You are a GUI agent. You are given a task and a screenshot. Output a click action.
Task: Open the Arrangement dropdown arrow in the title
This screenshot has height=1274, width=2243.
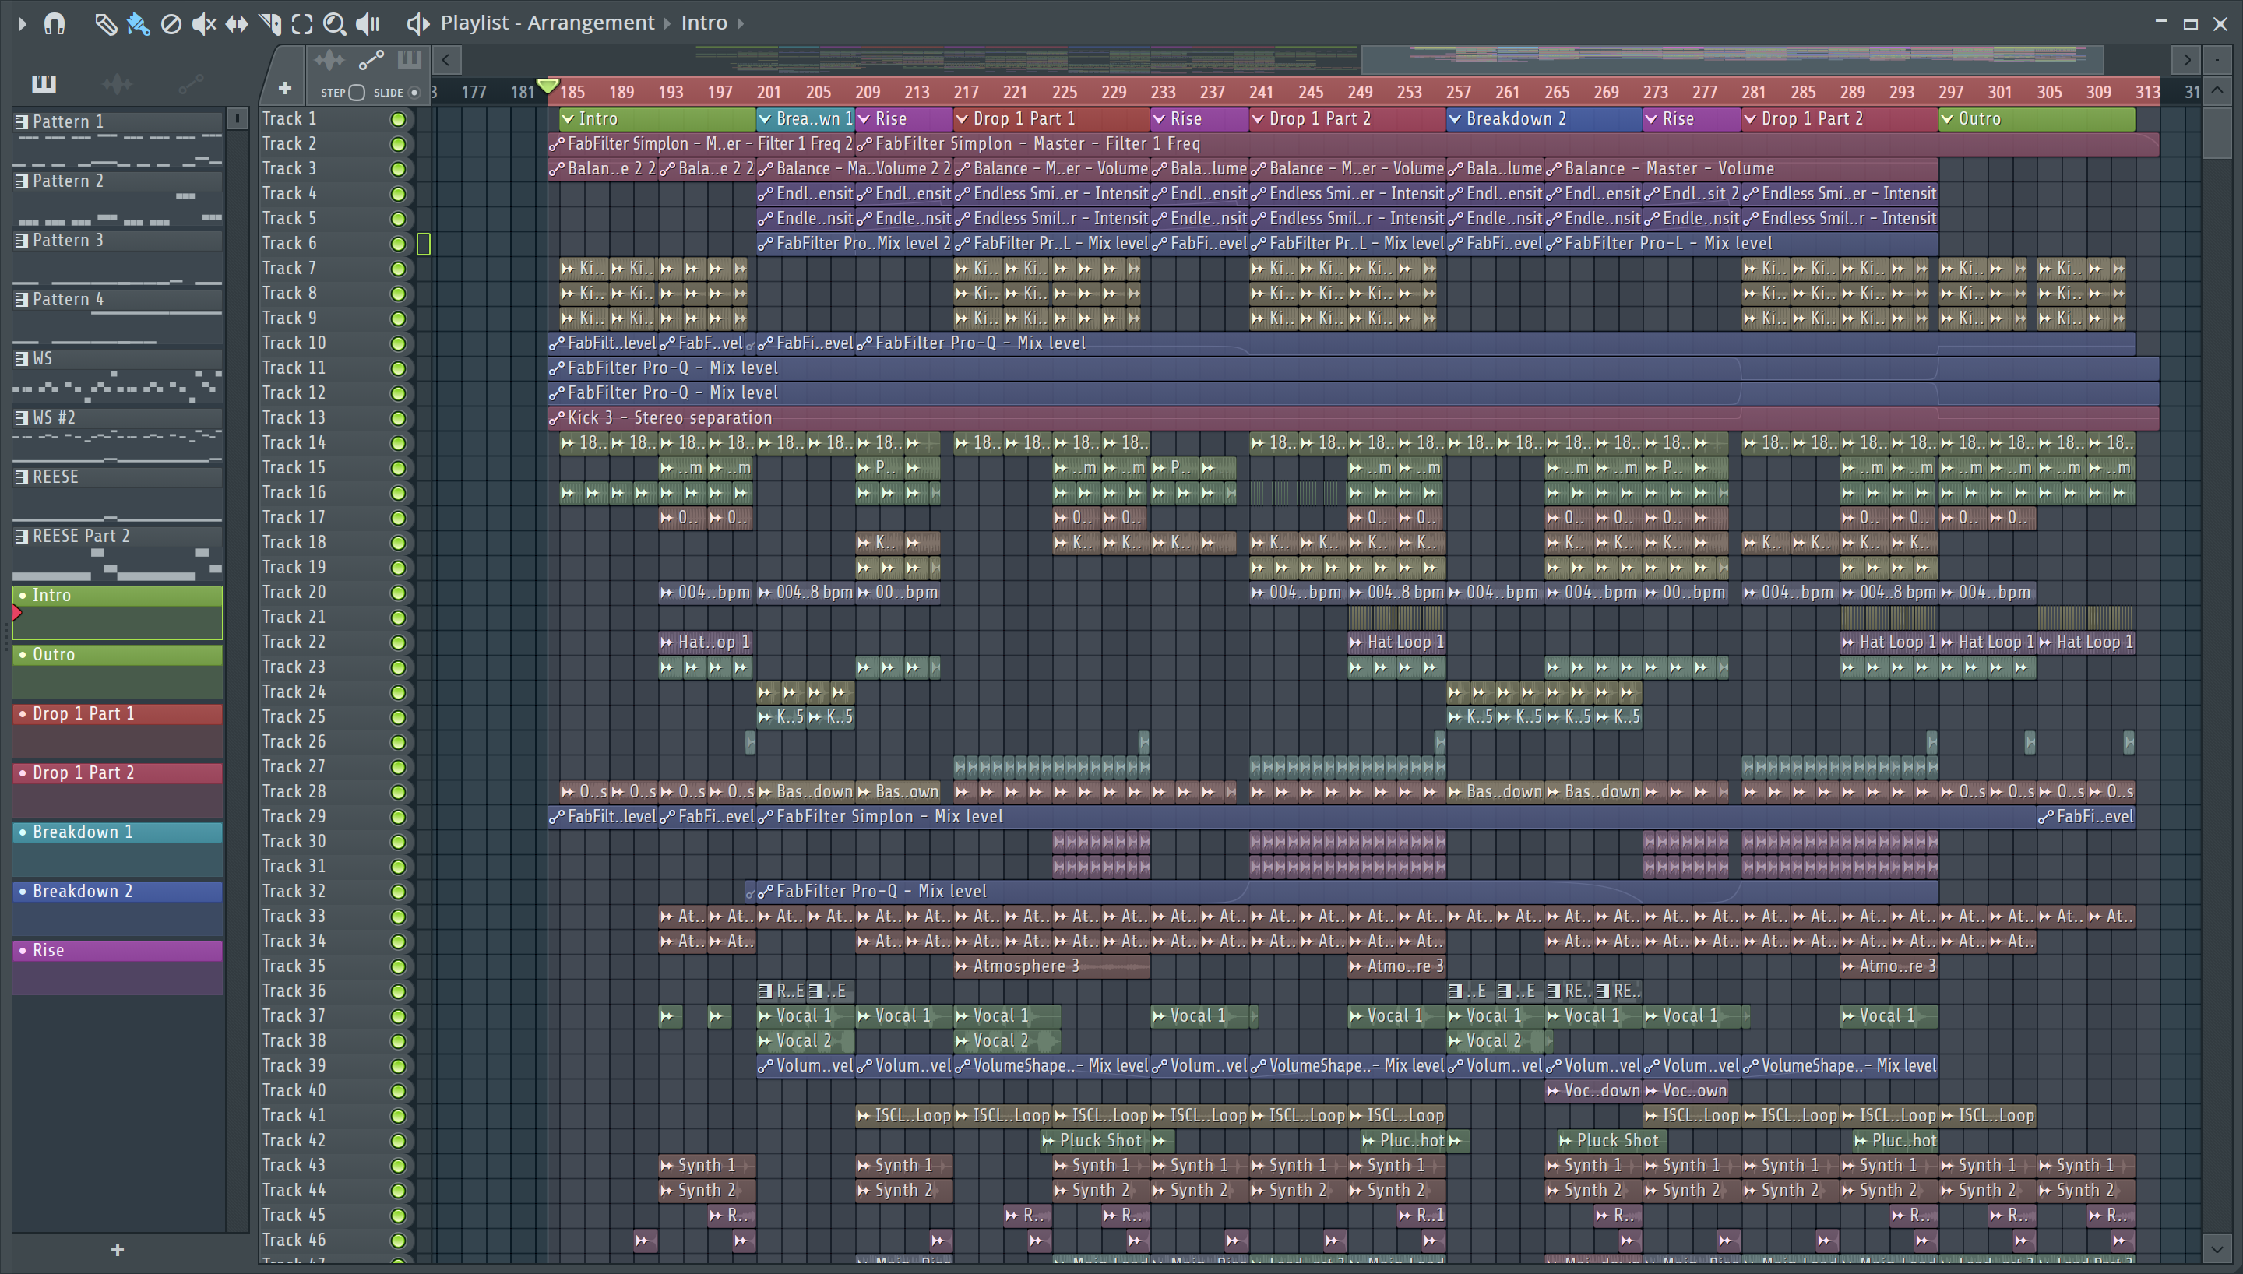tap(667, 23)
